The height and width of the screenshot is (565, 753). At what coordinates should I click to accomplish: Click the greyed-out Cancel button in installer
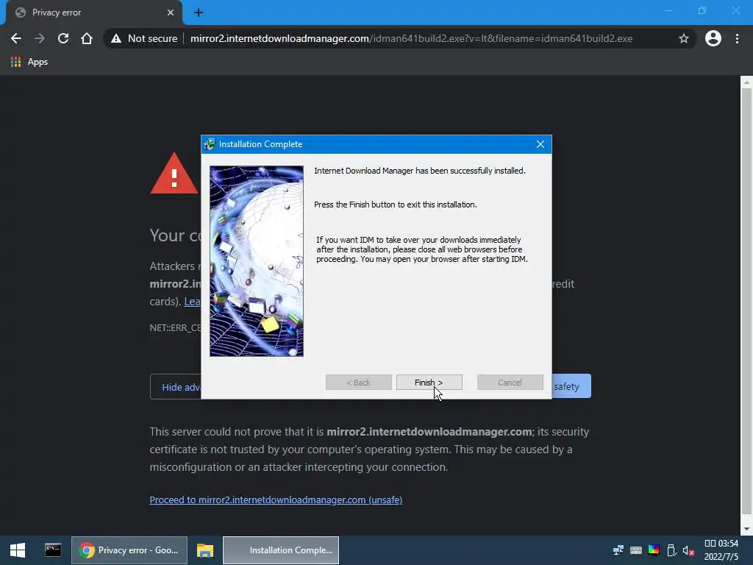510,383
